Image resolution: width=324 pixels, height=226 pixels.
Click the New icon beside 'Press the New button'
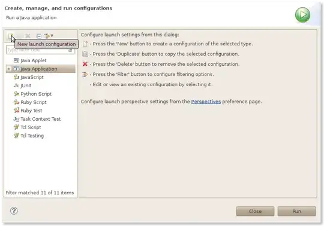[85, 44]
